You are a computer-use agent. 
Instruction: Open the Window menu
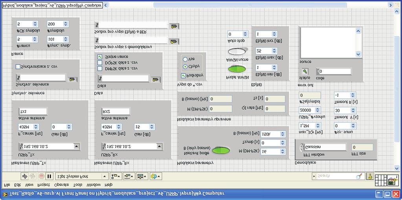pyautogui.click(x=94, y=185)
